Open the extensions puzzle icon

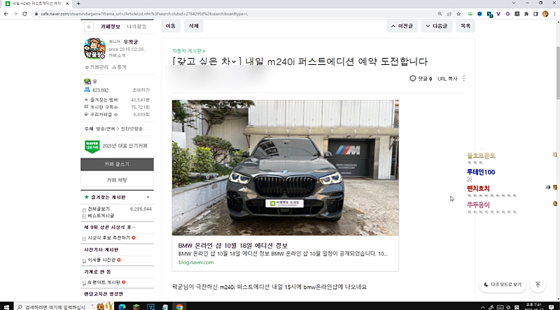click(x=526, y=14)
